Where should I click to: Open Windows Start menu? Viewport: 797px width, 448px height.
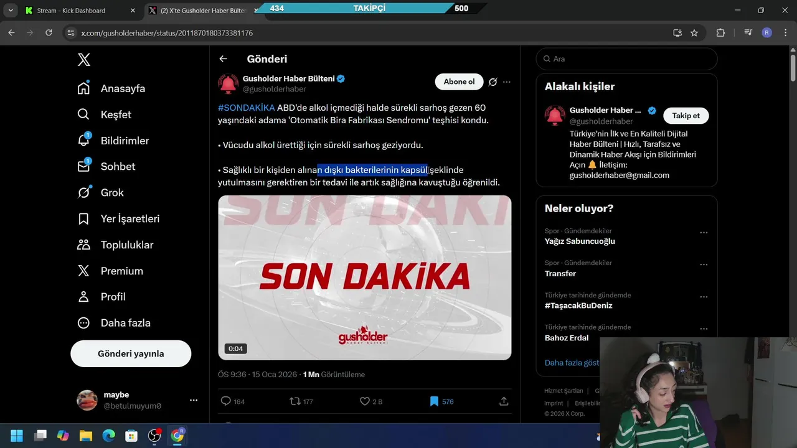[x=17, y=435]
